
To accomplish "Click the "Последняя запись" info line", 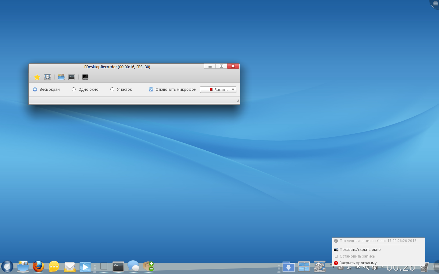I will click(x=378, y=241).
